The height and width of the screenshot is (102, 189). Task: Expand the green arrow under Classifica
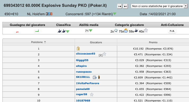click(x=68, y=32)
